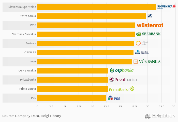Open the HelgiLibrary watermark logo
Screen dimensions: 178x122
pyautogui.click(x=160, y=116)
